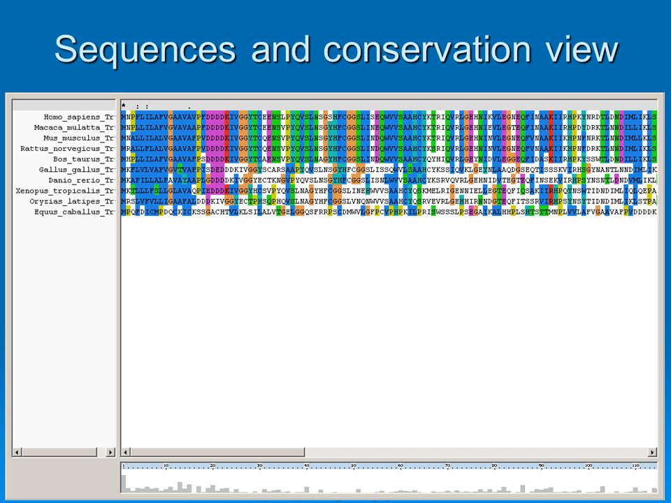The height and width of the screenshot is (503, 671).
Task: Select the Mus_musculus sequence name
Action: click(x=79, y=138)
